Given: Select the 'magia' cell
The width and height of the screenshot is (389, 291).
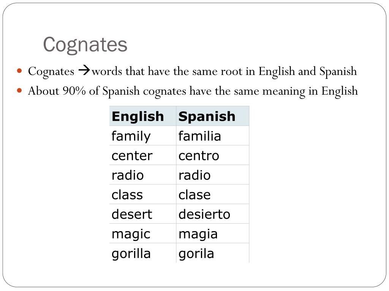Looking at the screenshot, I should 213,233.
